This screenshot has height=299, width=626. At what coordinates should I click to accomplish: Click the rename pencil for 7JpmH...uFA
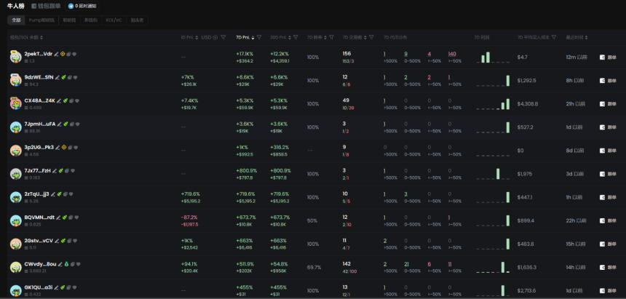point(60,124)
